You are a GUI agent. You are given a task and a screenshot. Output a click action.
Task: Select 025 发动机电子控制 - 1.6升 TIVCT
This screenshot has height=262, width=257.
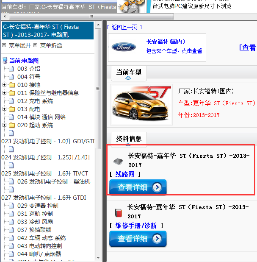pyautogui.click(x=44, y=173)
